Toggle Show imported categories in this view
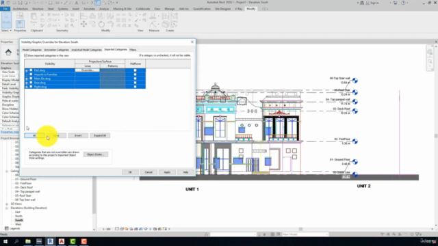 pyautogui.click(x=26, y=55)
